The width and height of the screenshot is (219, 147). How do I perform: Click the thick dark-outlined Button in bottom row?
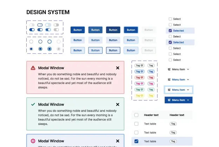click(113, 50)
